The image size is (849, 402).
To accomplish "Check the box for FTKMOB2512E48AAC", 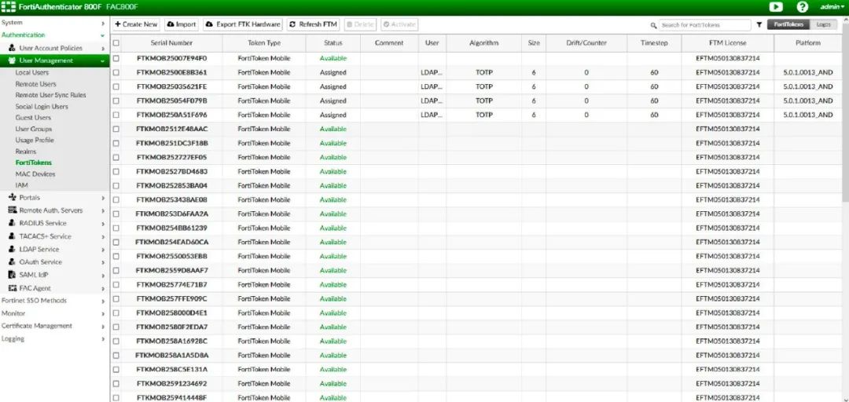I will coord(116,129).
